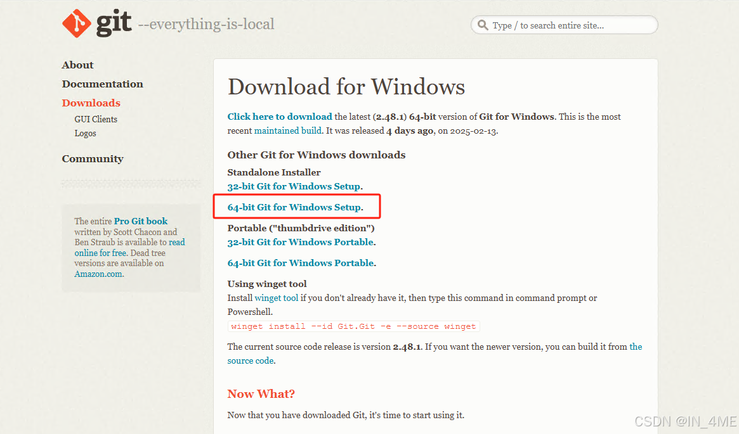The image size is (739, 434).
Task: Click the release date '2025-02-13' text
Action: click(473, 131)
